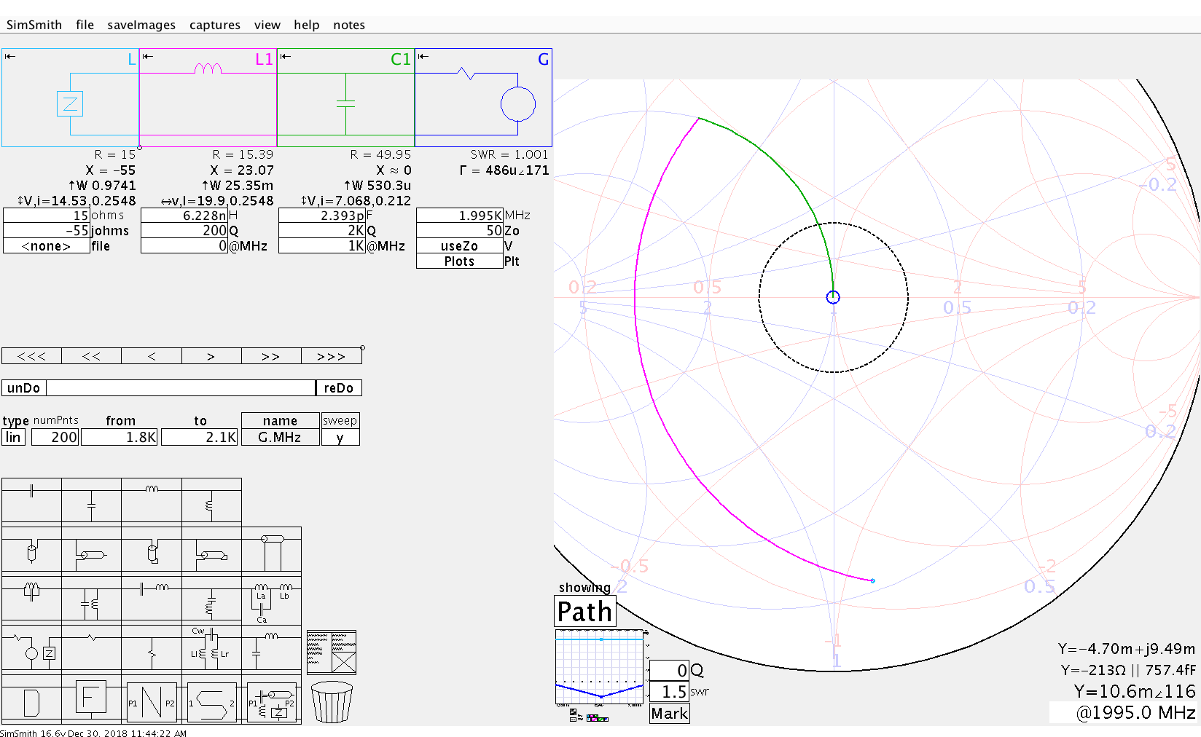Add a series inductor from the palette
The width and height of the screenshot is (1201, 737).
(152, 500)
